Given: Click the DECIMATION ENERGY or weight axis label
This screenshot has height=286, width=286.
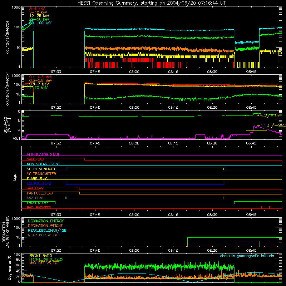Looking at the screenshot, I should tap(5, 232).
